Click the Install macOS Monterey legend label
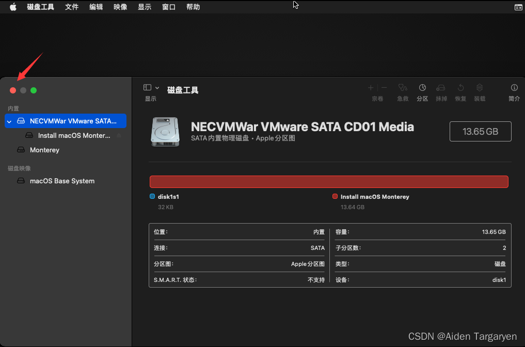The height and width of the screenshot is (347, 525). pyautogui.click(x=375, y=197)
